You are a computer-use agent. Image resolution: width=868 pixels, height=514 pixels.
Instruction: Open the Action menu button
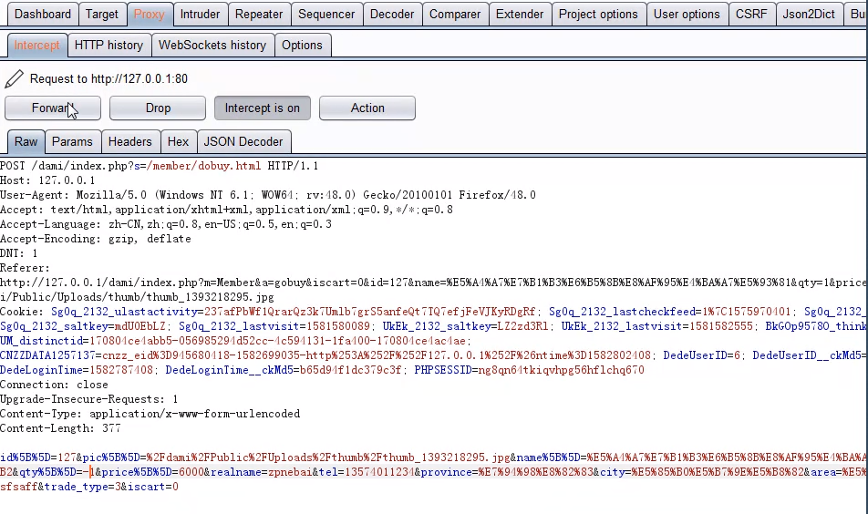click(x=367, y=108)
